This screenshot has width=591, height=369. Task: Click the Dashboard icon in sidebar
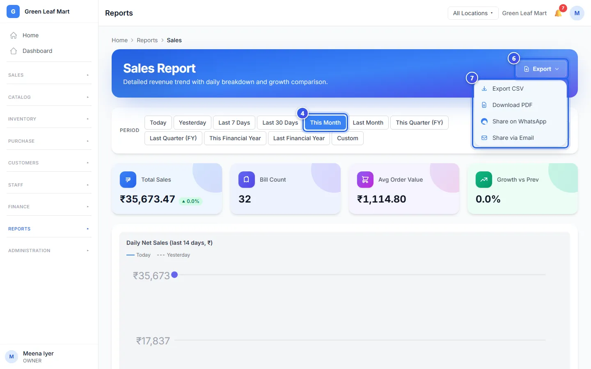[14, 51]
